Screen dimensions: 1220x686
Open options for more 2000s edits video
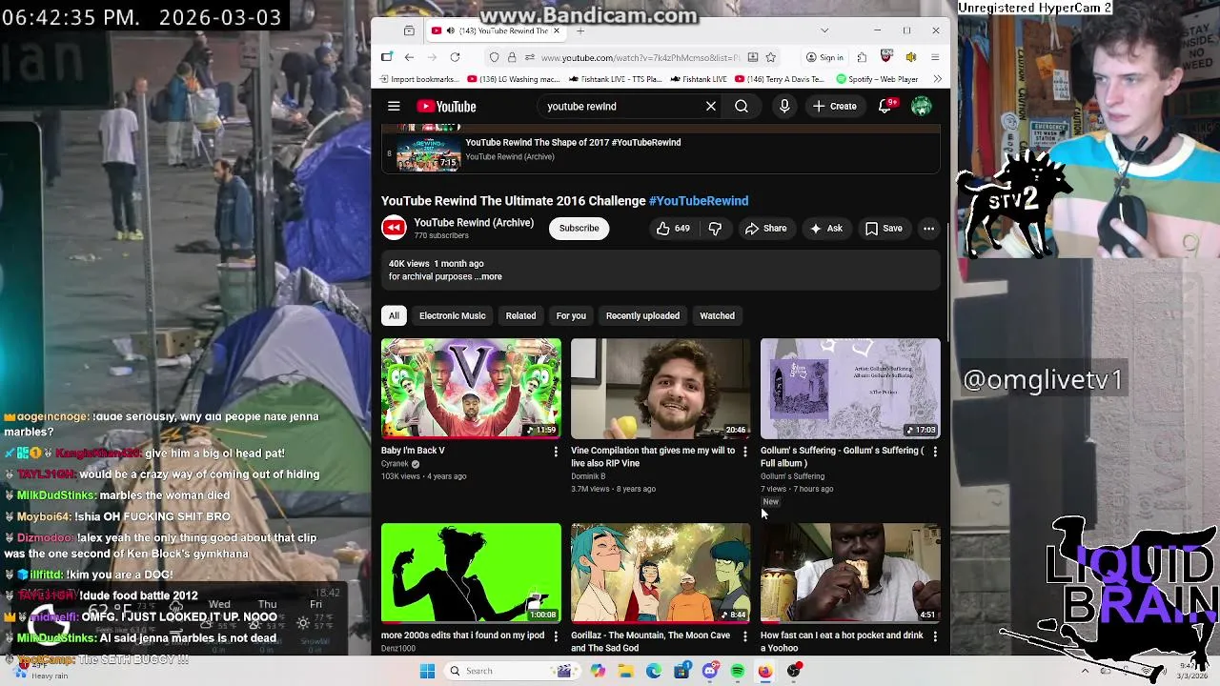tap(556, 636)
